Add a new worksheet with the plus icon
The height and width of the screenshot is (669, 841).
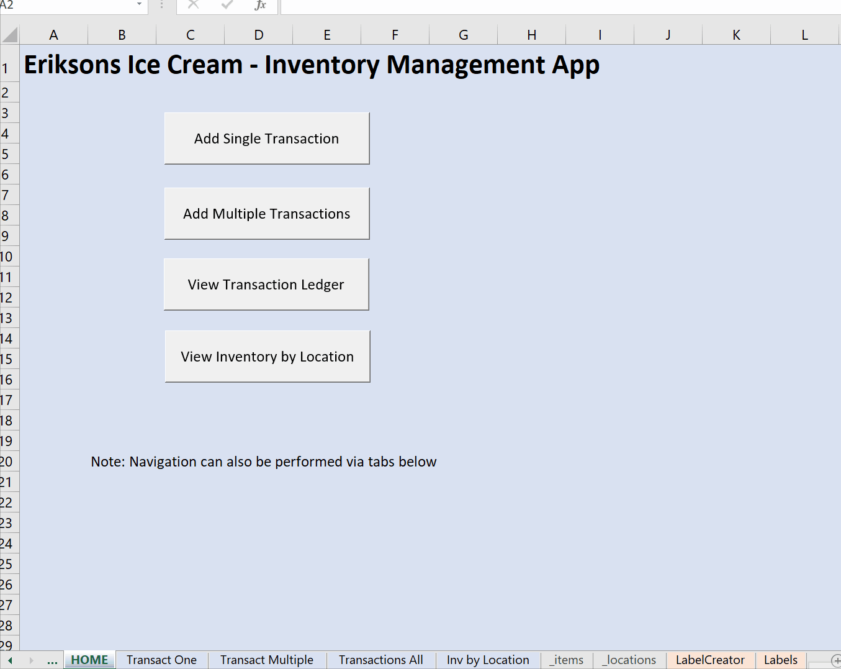(835, 660)
